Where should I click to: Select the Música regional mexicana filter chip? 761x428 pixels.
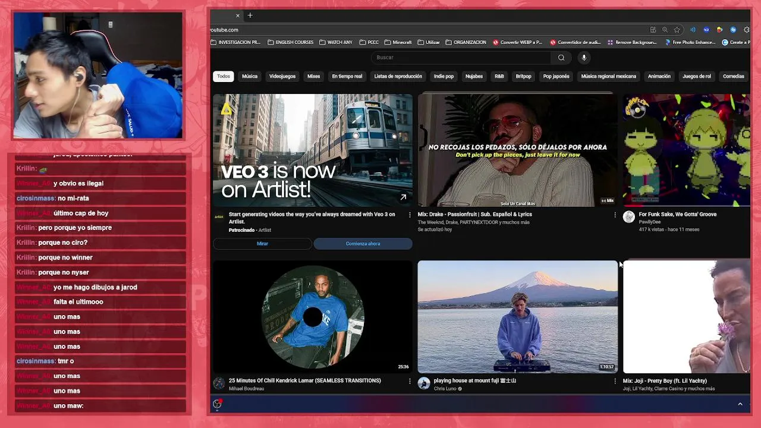609,76
